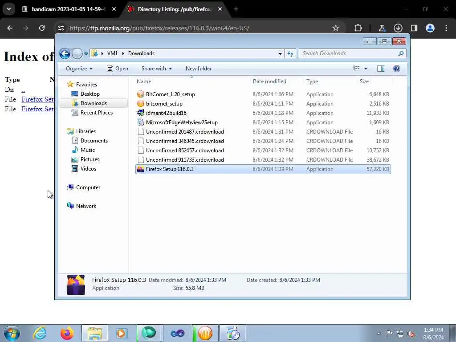Select bitcomet_setup file icon
This screenshot has width=456, height=342.
pyautogui.click(x=140, y=103)
